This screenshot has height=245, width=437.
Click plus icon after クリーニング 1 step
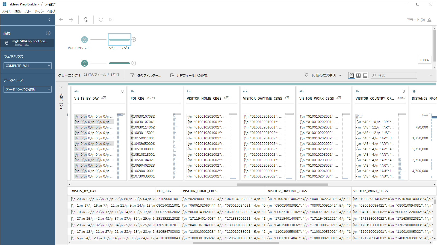point(134,39)
